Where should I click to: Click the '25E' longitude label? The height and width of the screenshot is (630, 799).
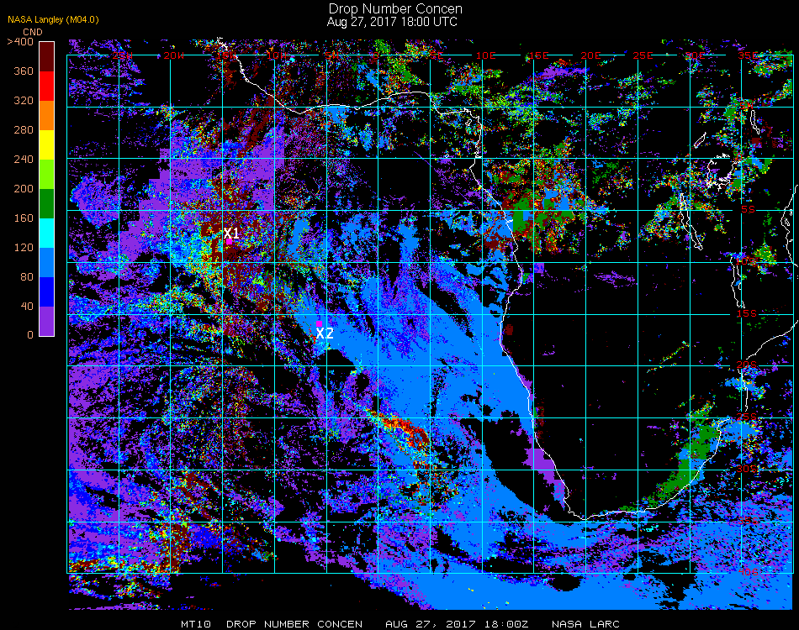(643, 55)
